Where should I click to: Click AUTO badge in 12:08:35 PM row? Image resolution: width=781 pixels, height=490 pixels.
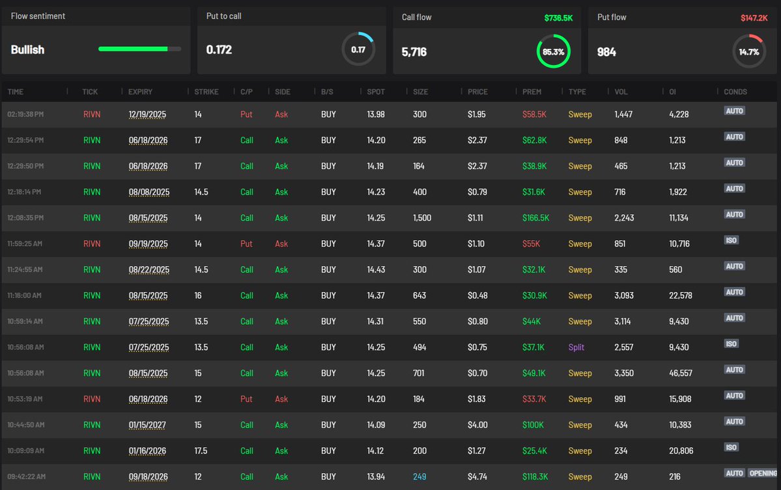734,214
